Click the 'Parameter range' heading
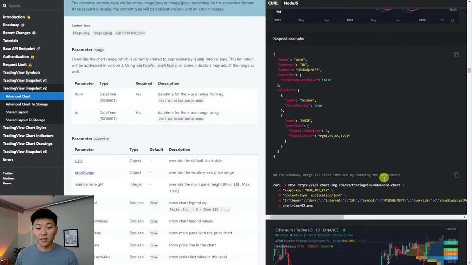This screenshot has height=265, width=472. coord(88,50)
